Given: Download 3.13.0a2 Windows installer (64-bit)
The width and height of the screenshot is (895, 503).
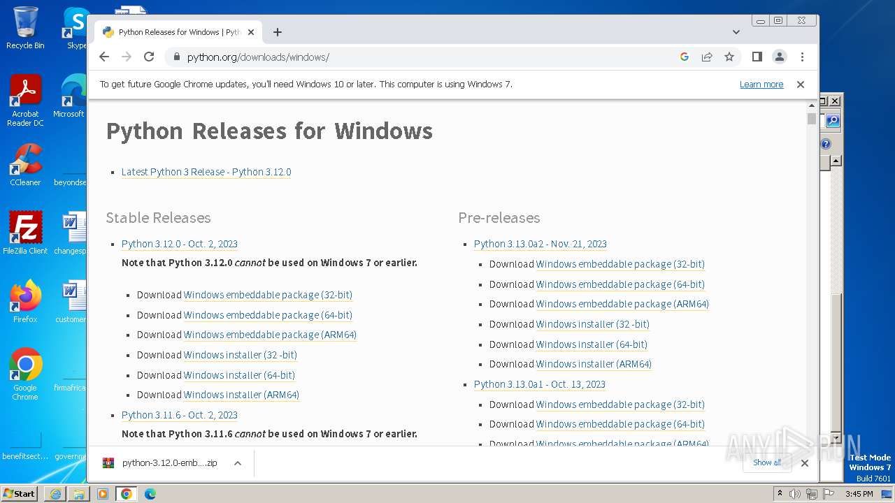Looking at the screenshot, I should point(592,344).
